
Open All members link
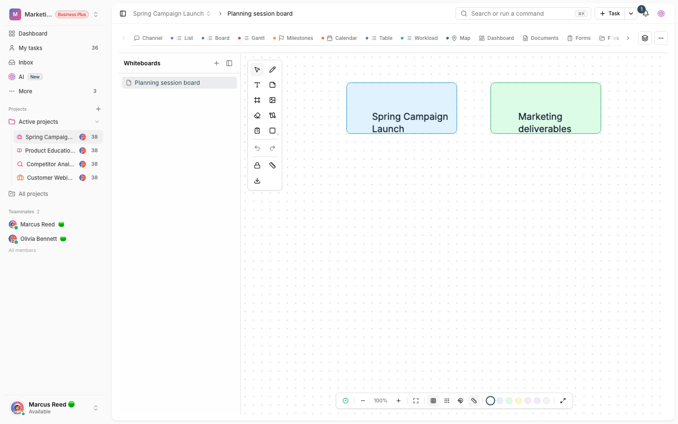pyautogui.click(x=22, y=250)
